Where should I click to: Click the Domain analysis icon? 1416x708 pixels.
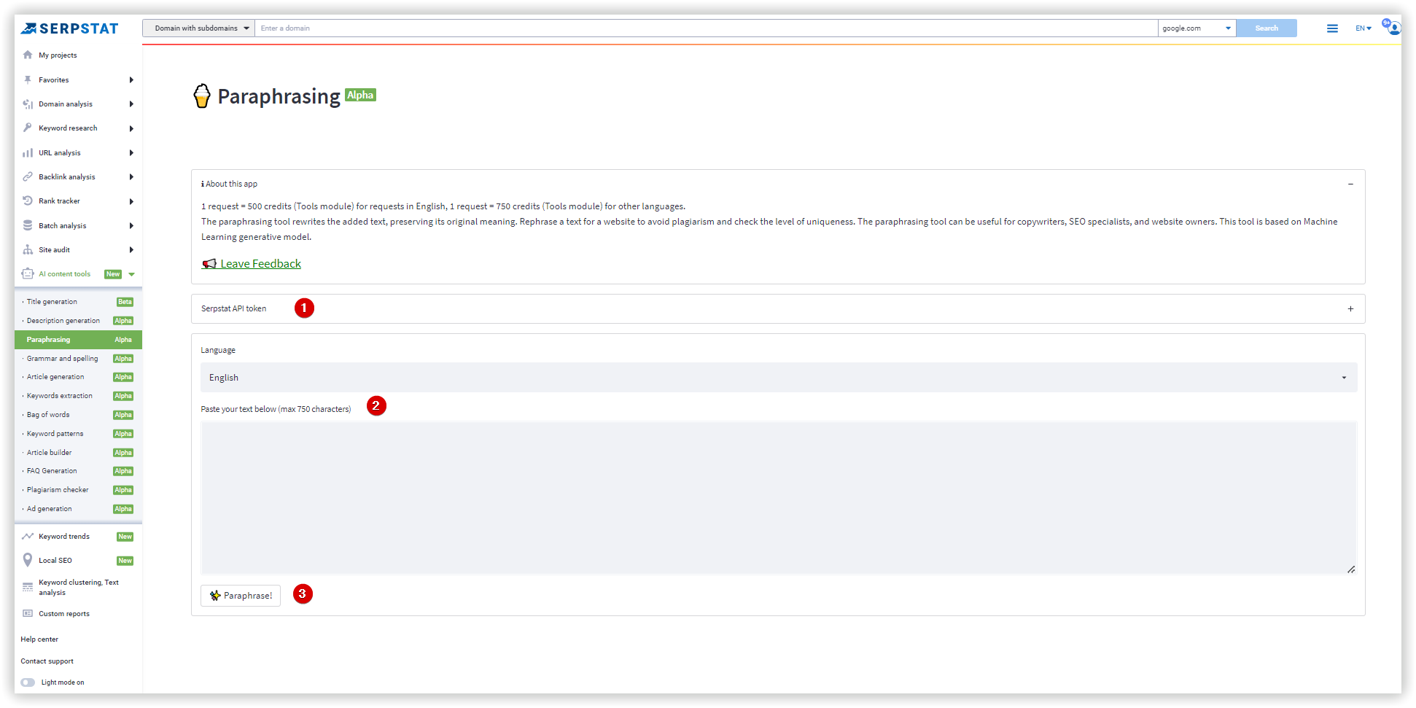pos(28,104)
